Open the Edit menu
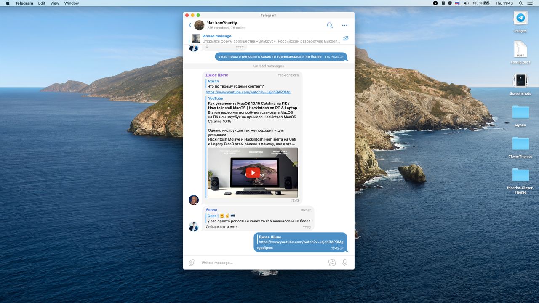 42,3
